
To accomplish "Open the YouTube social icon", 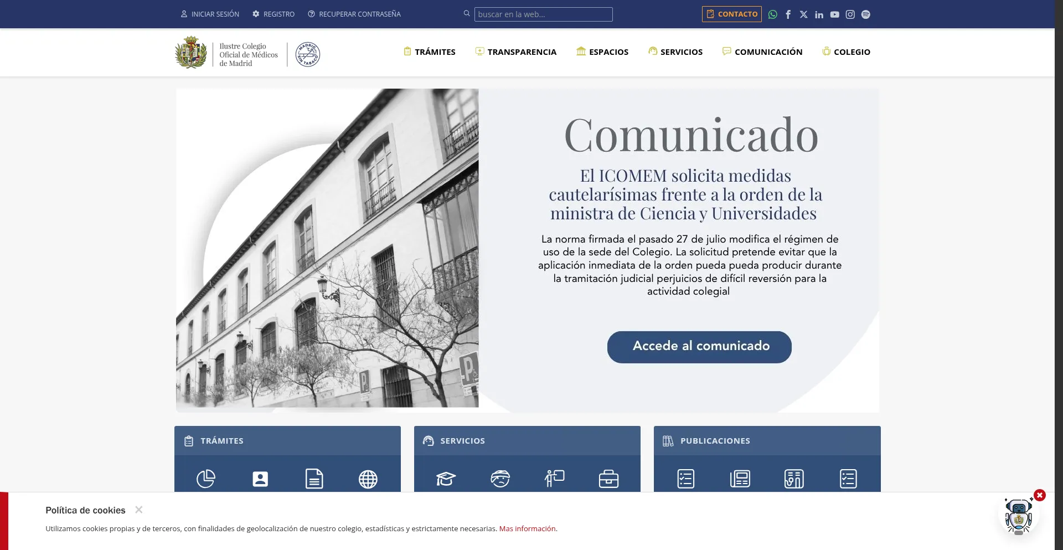I will point(835,14).
